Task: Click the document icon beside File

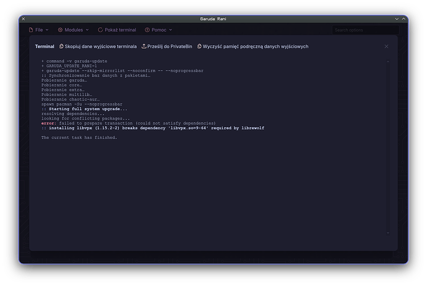Action: pos(31,30)
